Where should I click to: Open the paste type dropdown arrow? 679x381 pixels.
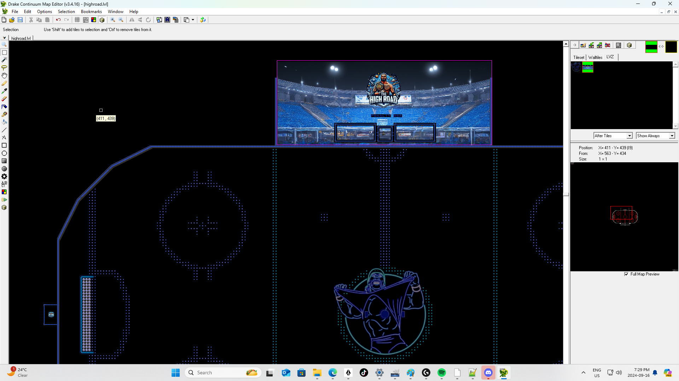pyautogui.click(x=193, y=20)
